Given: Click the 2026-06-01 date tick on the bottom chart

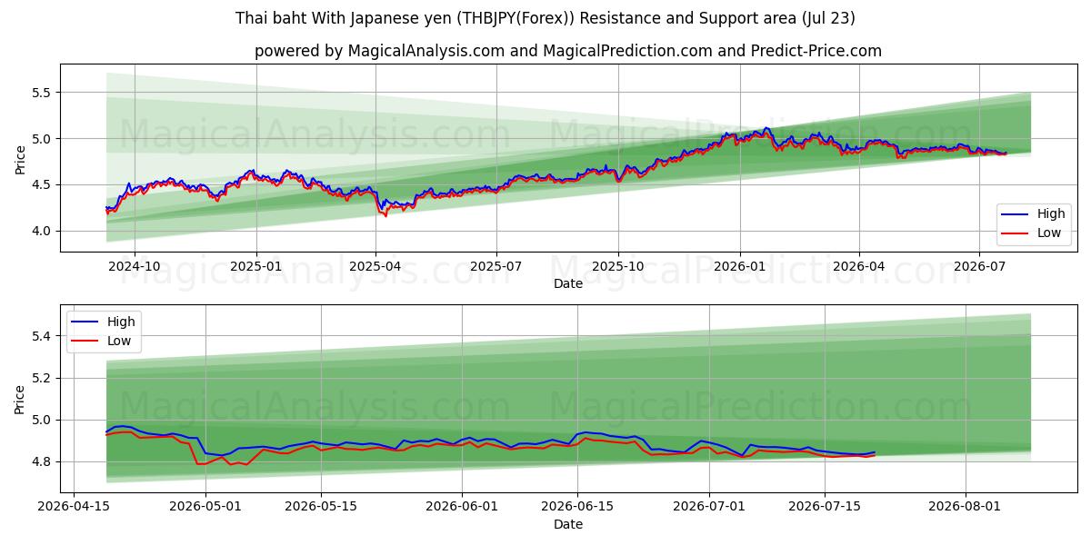Looking at the screenshot, I should [462, 507].
